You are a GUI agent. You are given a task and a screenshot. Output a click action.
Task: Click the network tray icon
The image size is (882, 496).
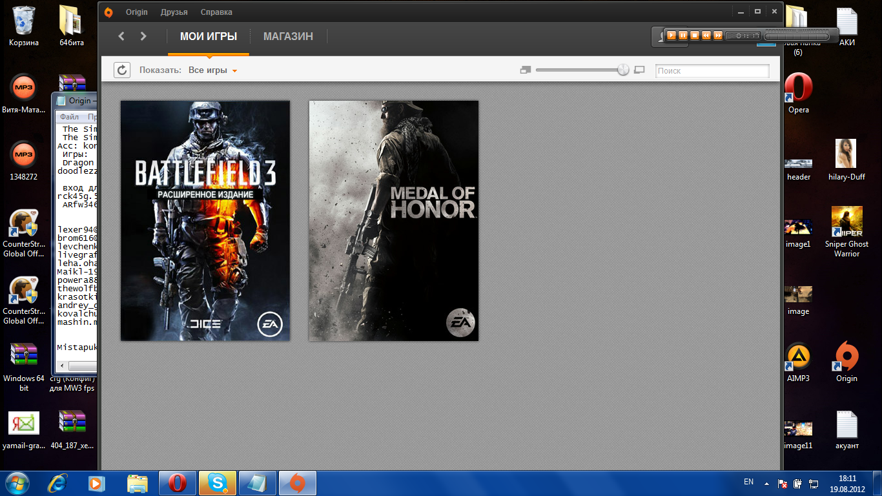tap(812, 483)
